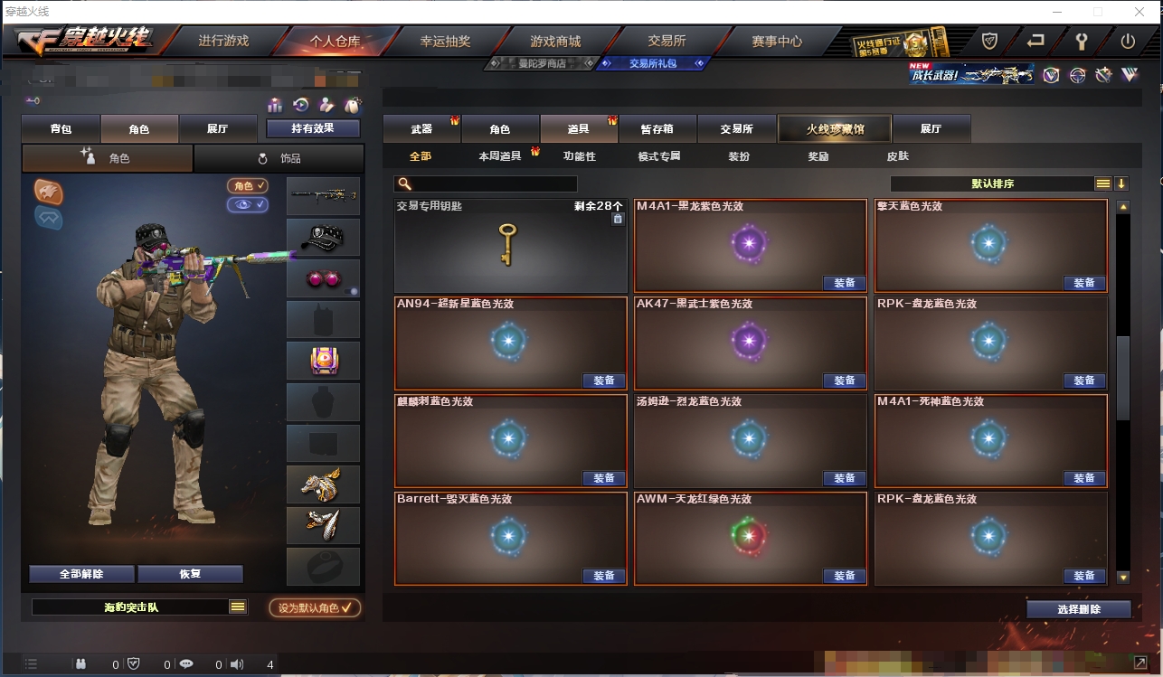This screenshot has width=1163, height=677.
Task: Click the orange eagle badge icon
Action: pyautogui.click(x=49, y=191)
